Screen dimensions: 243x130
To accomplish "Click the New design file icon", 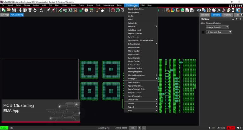I will coord(3,10).
